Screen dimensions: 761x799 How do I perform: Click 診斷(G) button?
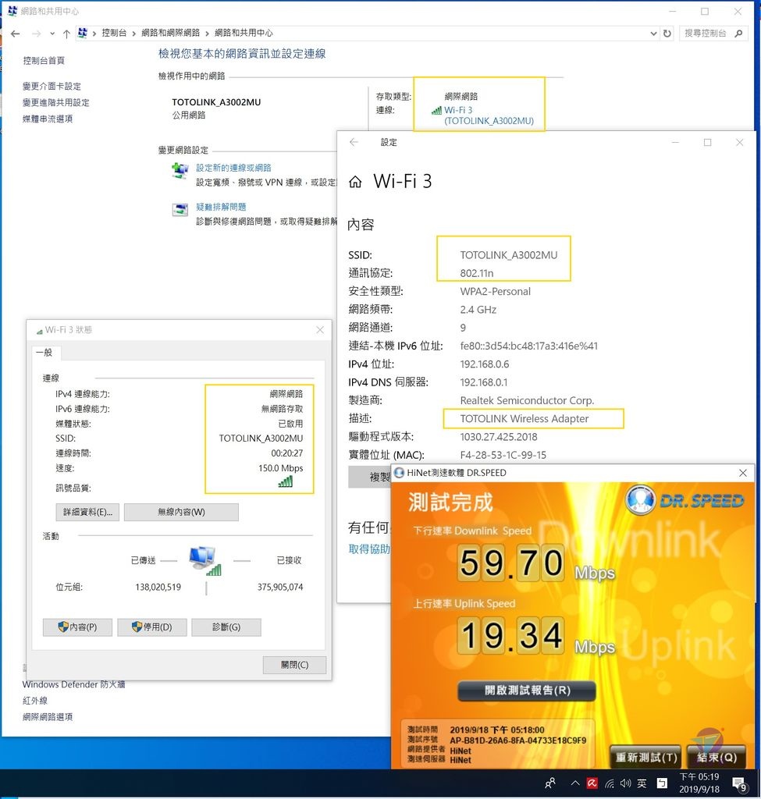pyautogui.click(x=226, y=627)
